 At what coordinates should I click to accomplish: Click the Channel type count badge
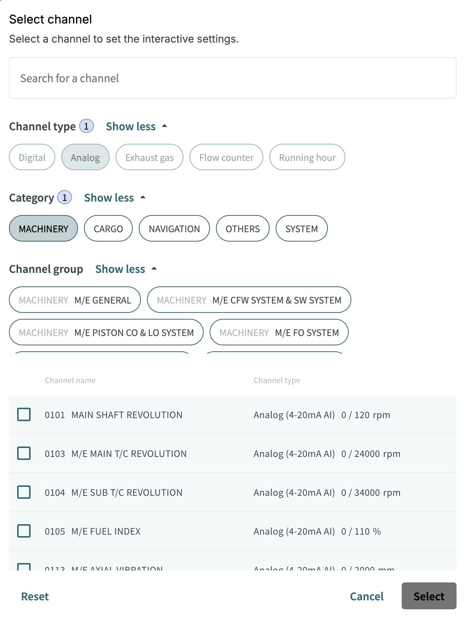pos(87,126)
